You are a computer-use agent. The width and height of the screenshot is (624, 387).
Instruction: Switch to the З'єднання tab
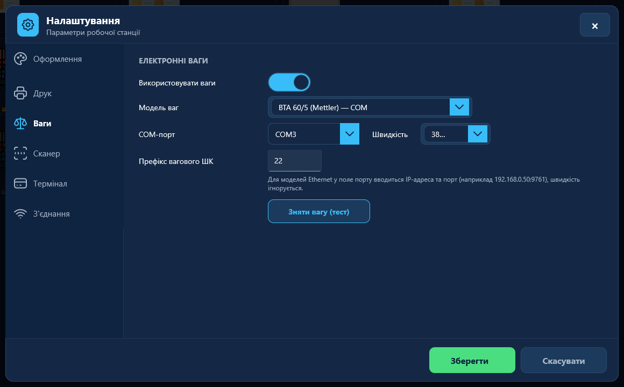click(51, 213)
